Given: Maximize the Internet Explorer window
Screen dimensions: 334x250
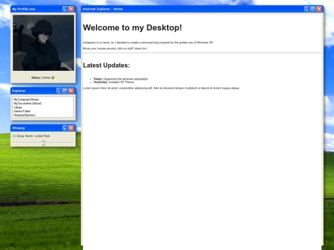Looking at the screenshot, I should [313, 9].
